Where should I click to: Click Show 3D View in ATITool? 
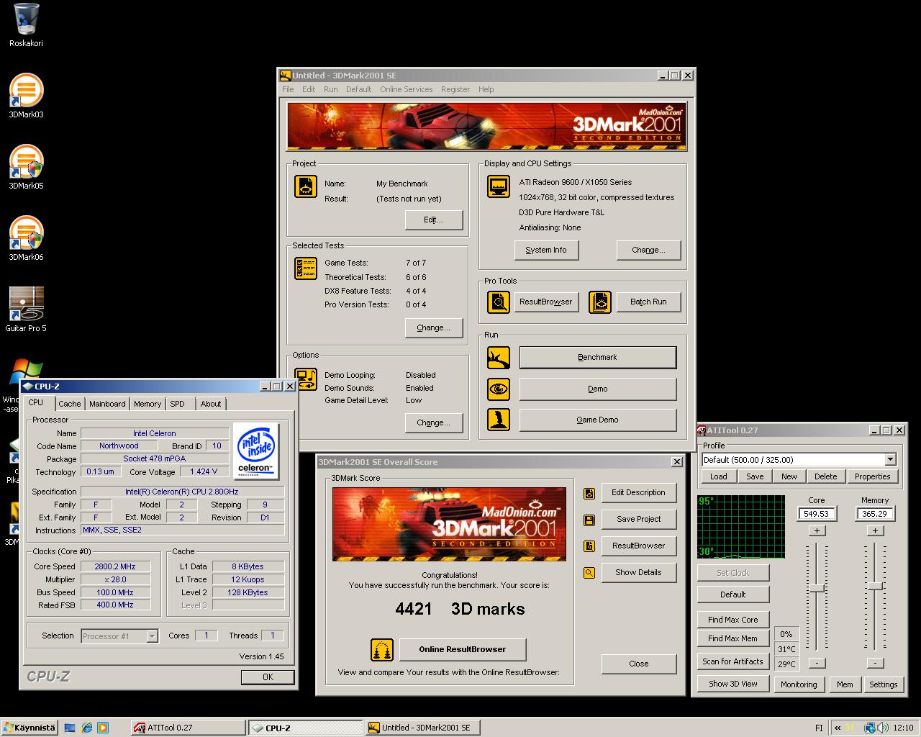(x=733, y=684)
